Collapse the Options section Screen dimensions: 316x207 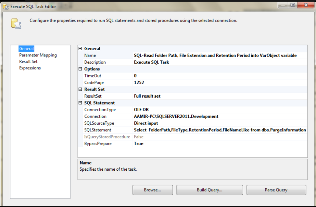click(x=80, y=69)
